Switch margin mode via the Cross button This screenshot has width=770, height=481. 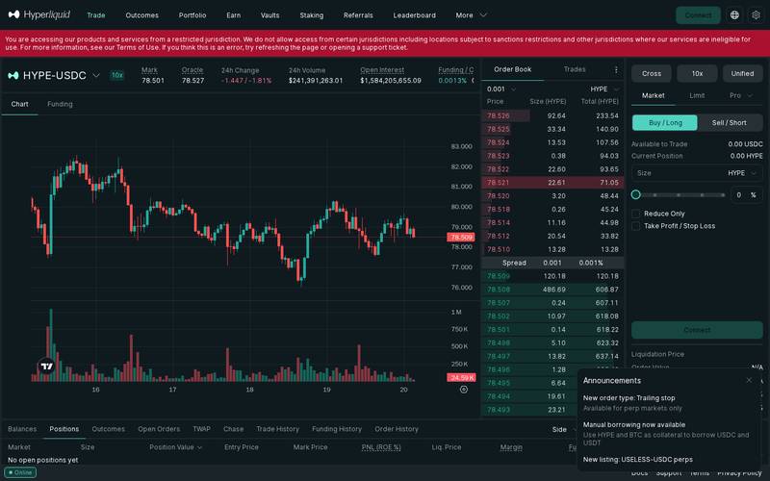point(652,73)
